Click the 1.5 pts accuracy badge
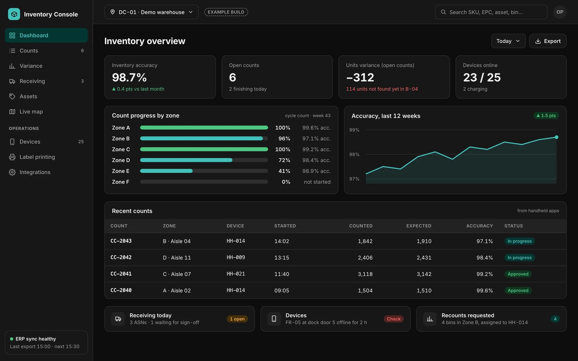This screenshot has width=578, height=361. [x=546, y=116]
